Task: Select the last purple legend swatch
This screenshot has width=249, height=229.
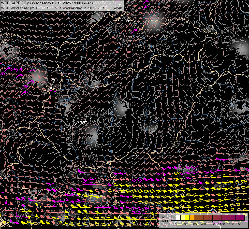Action: (x=242, y=218)
